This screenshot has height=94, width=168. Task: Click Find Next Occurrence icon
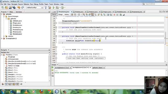click(89, 15)
